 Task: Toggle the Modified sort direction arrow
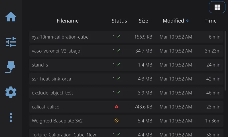click(x=188, y=21)
